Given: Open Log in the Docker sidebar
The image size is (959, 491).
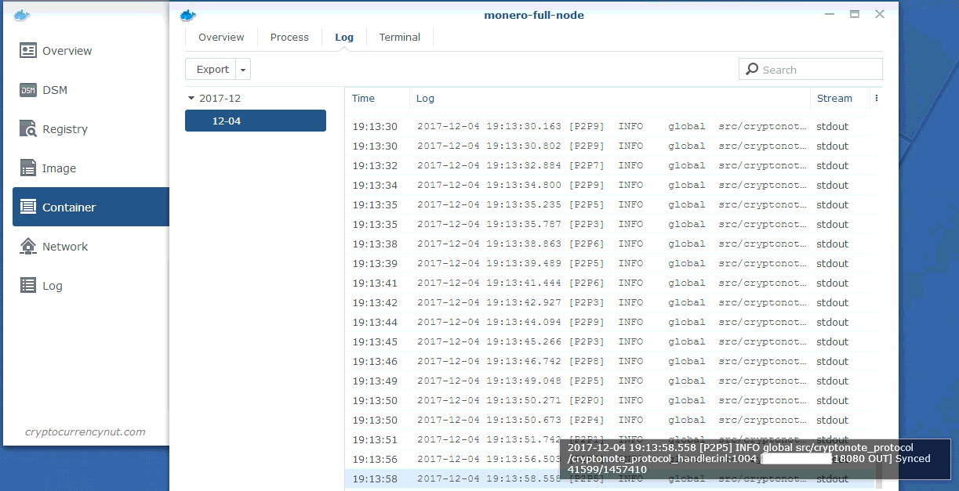Looking at the screenshot, I should coord(91,286).
